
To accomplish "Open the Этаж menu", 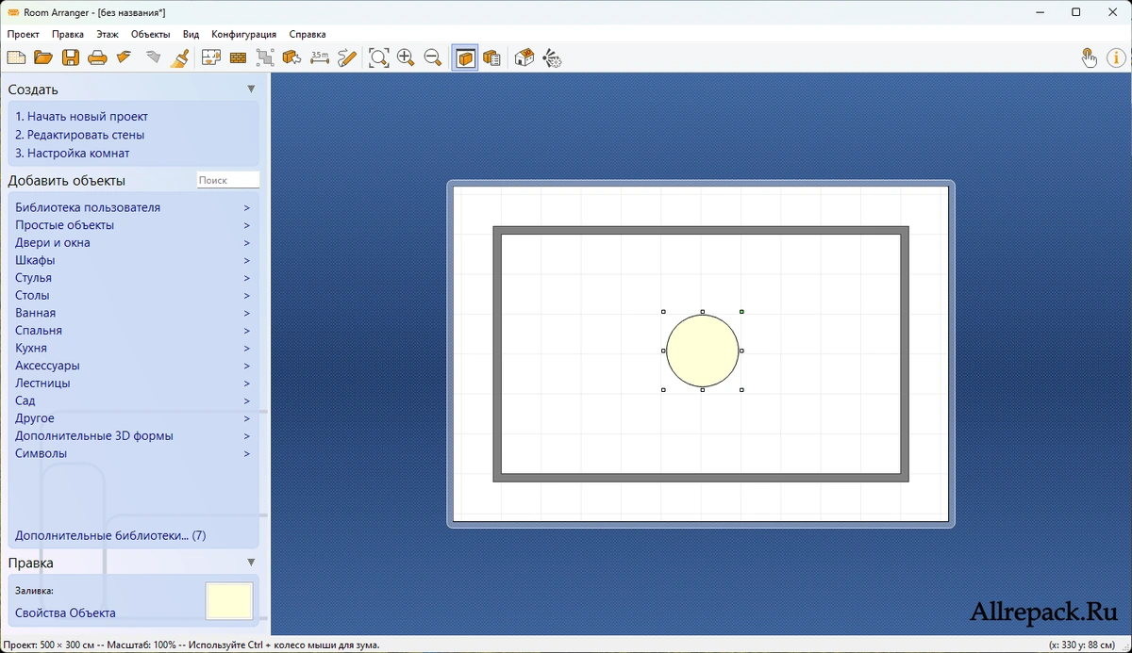I will coord(108,34).
